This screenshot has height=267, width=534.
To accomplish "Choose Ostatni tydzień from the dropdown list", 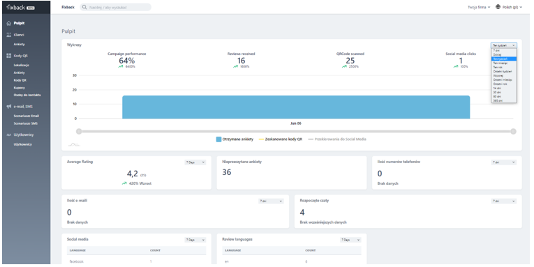I will (x=504, y=71).
